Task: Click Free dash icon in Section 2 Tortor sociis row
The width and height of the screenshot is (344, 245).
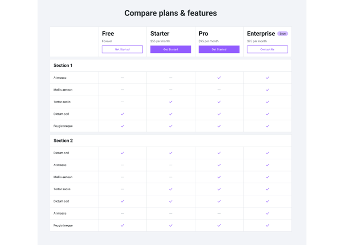Action: click(122, 189)
